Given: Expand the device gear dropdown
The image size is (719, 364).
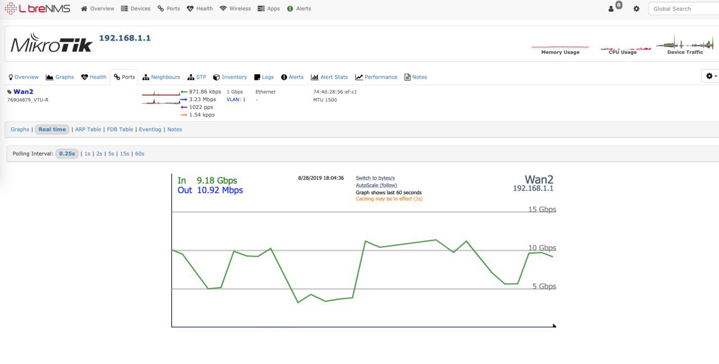Looking at the screenshot, I should (711, 76).
